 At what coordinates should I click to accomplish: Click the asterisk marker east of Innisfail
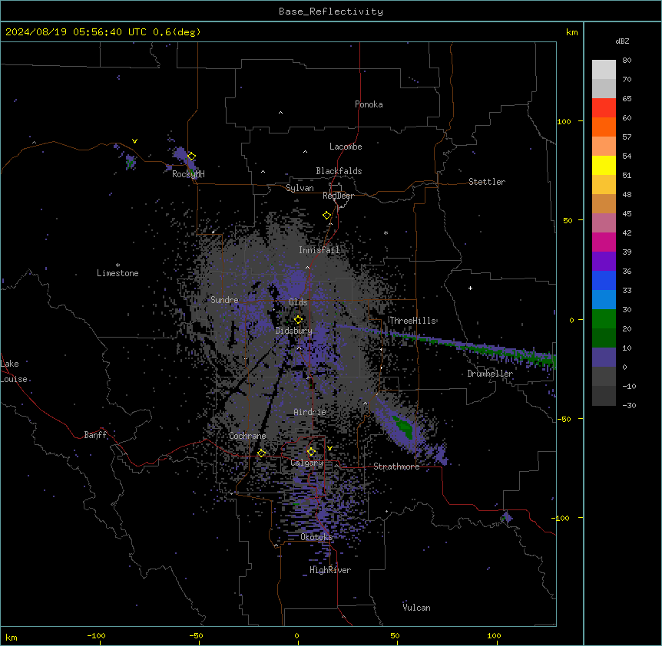point(386,232)
